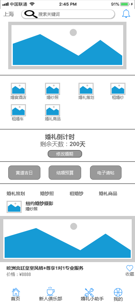
Task: Change the city from 上海
Action: click(9, 14)
